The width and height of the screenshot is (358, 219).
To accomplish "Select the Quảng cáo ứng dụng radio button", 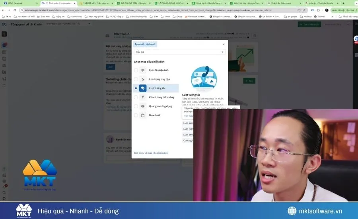I will click(136, 106).
